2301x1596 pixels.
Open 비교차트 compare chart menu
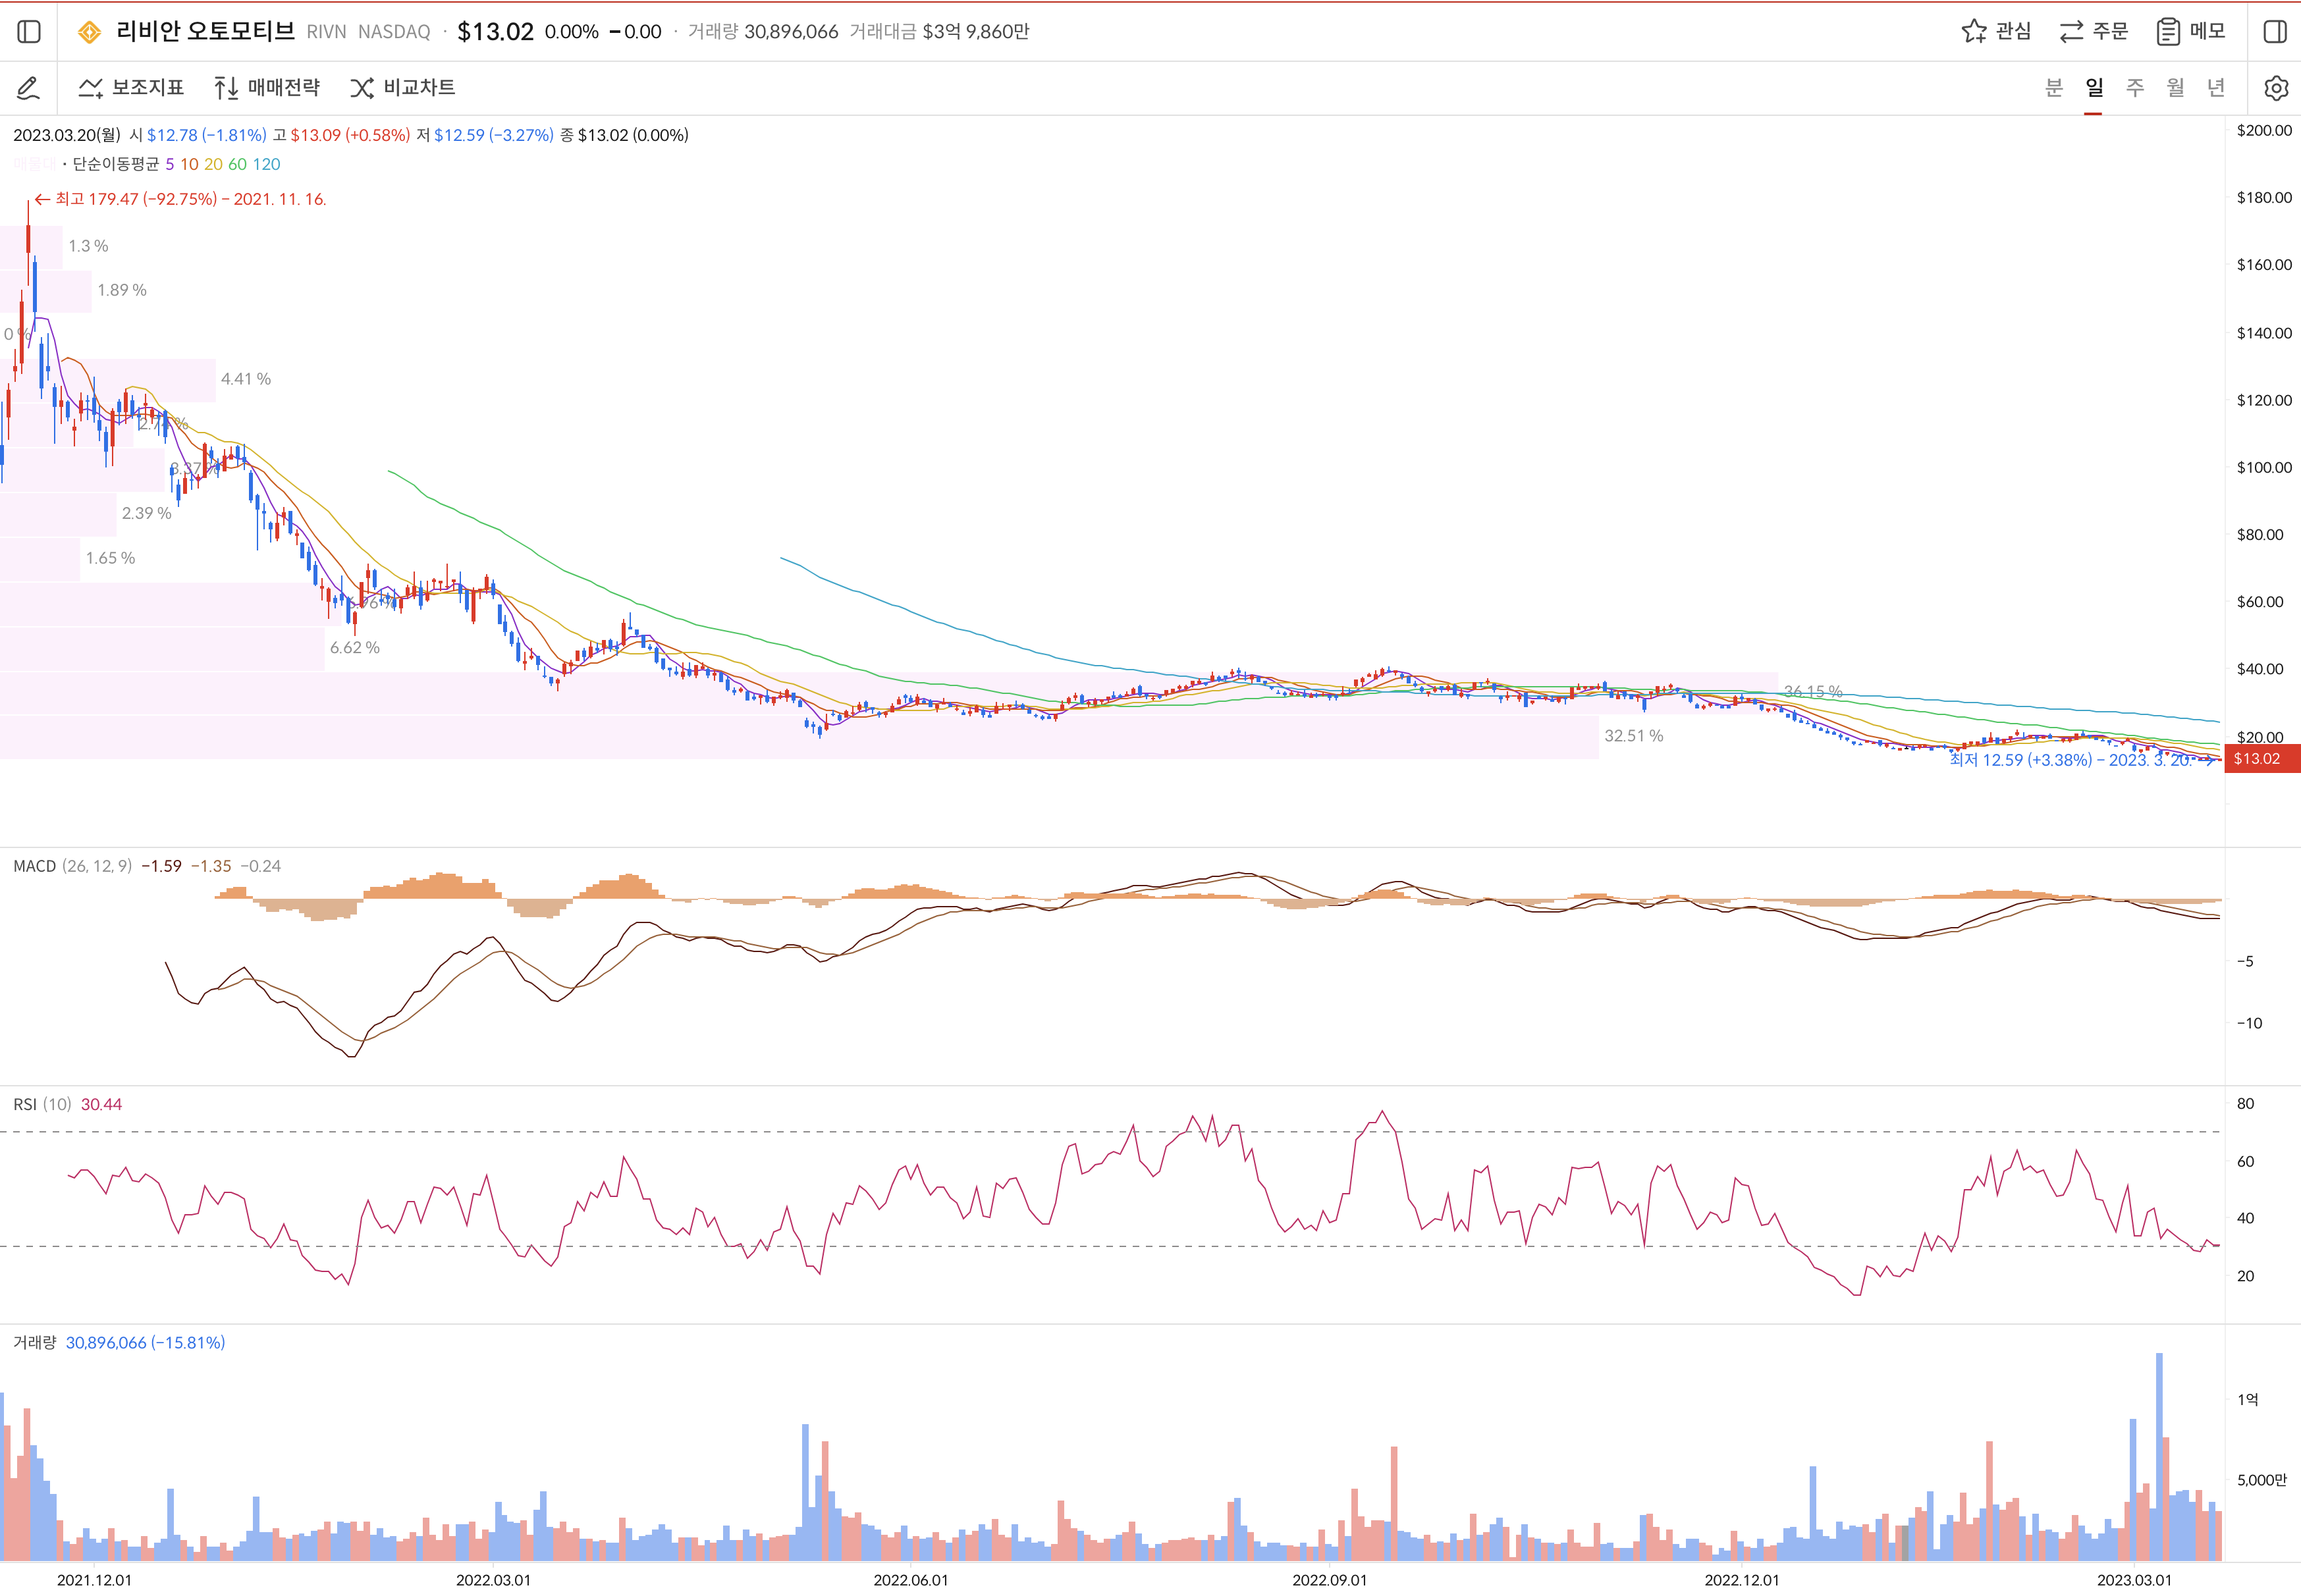point(403,88)
